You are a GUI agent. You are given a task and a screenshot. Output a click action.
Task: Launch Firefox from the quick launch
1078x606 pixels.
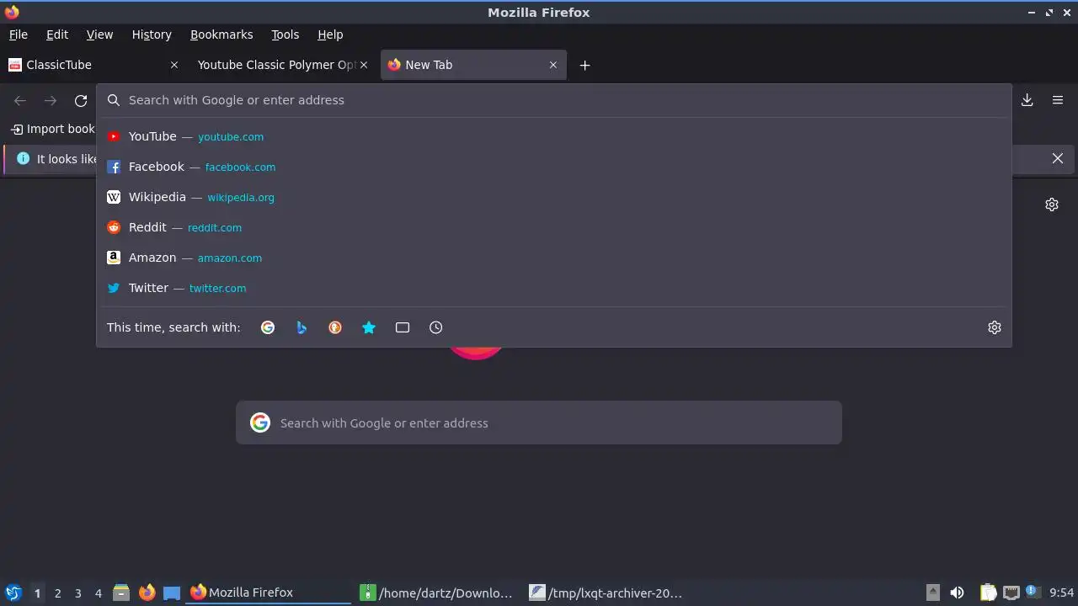[147, 593]
